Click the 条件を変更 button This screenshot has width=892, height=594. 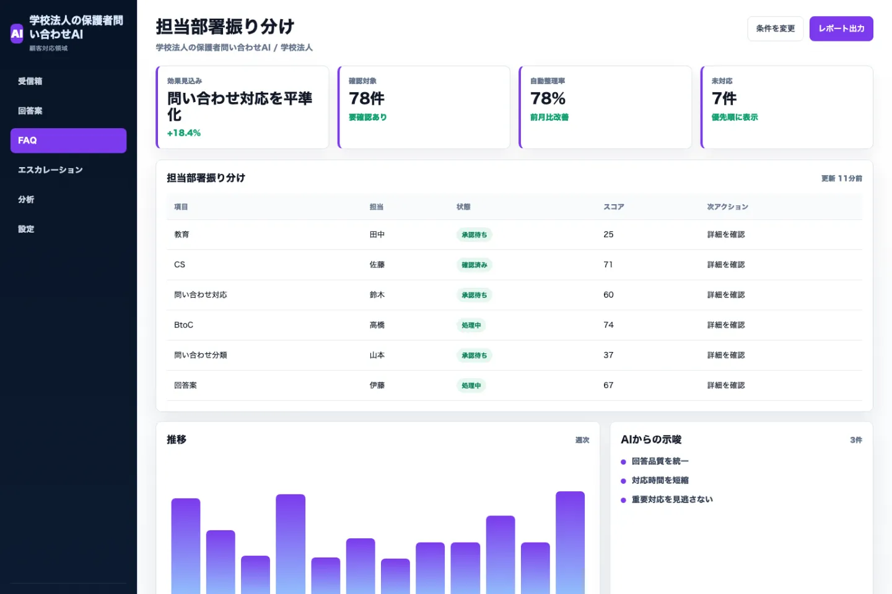[775, 28]
